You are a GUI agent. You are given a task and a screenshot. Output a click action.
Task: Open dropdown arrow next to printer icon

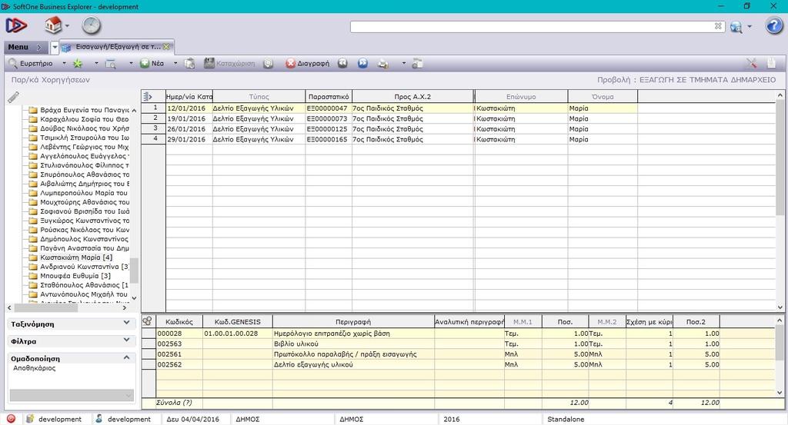click(x=403, y=64)
